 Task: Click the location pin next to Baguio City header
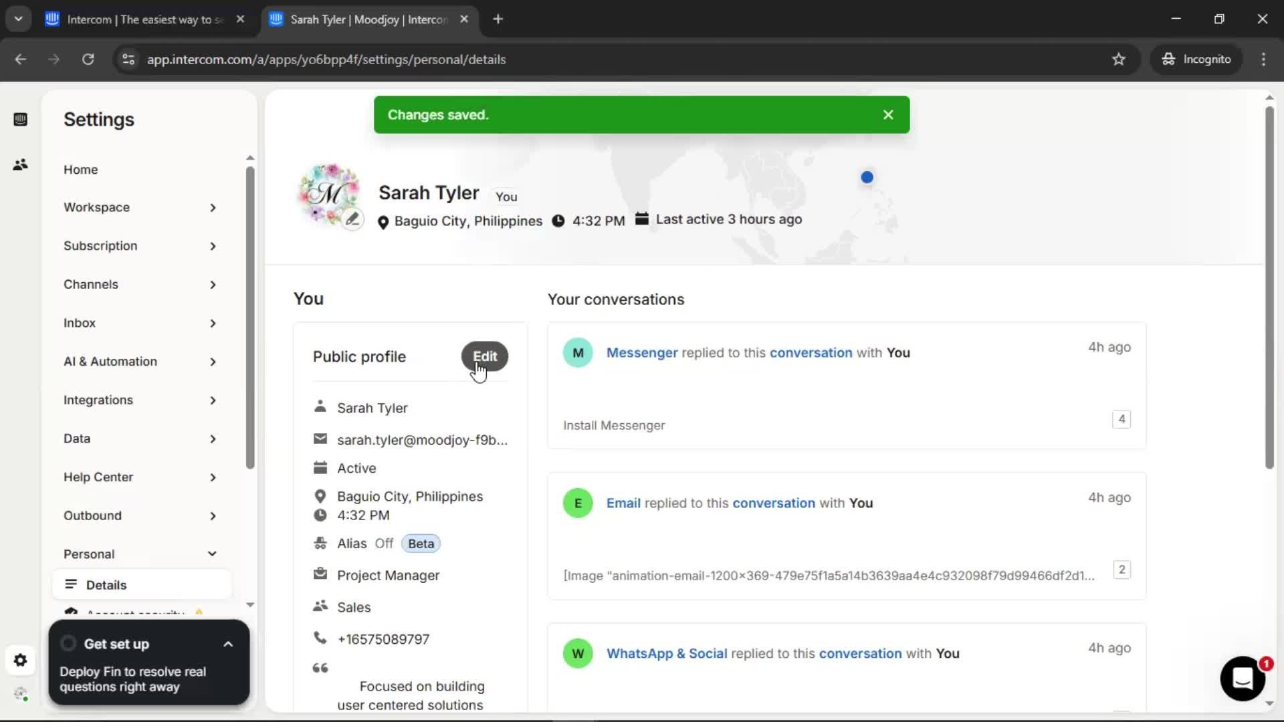point(383,222)
